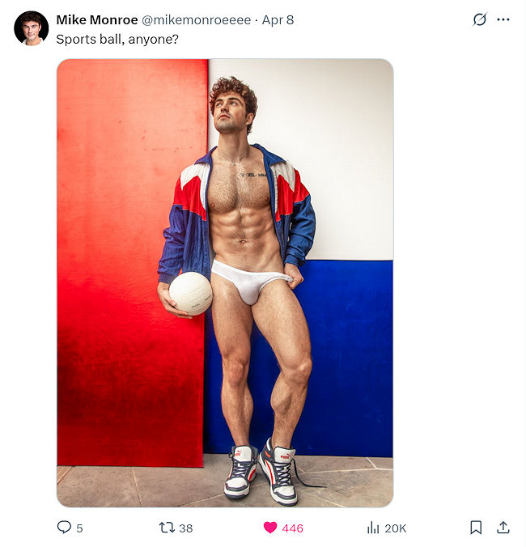Viewport: 526px width, 547px height.
Task: Click the Puma sneakers in the photo
Action: pos(261,472)
